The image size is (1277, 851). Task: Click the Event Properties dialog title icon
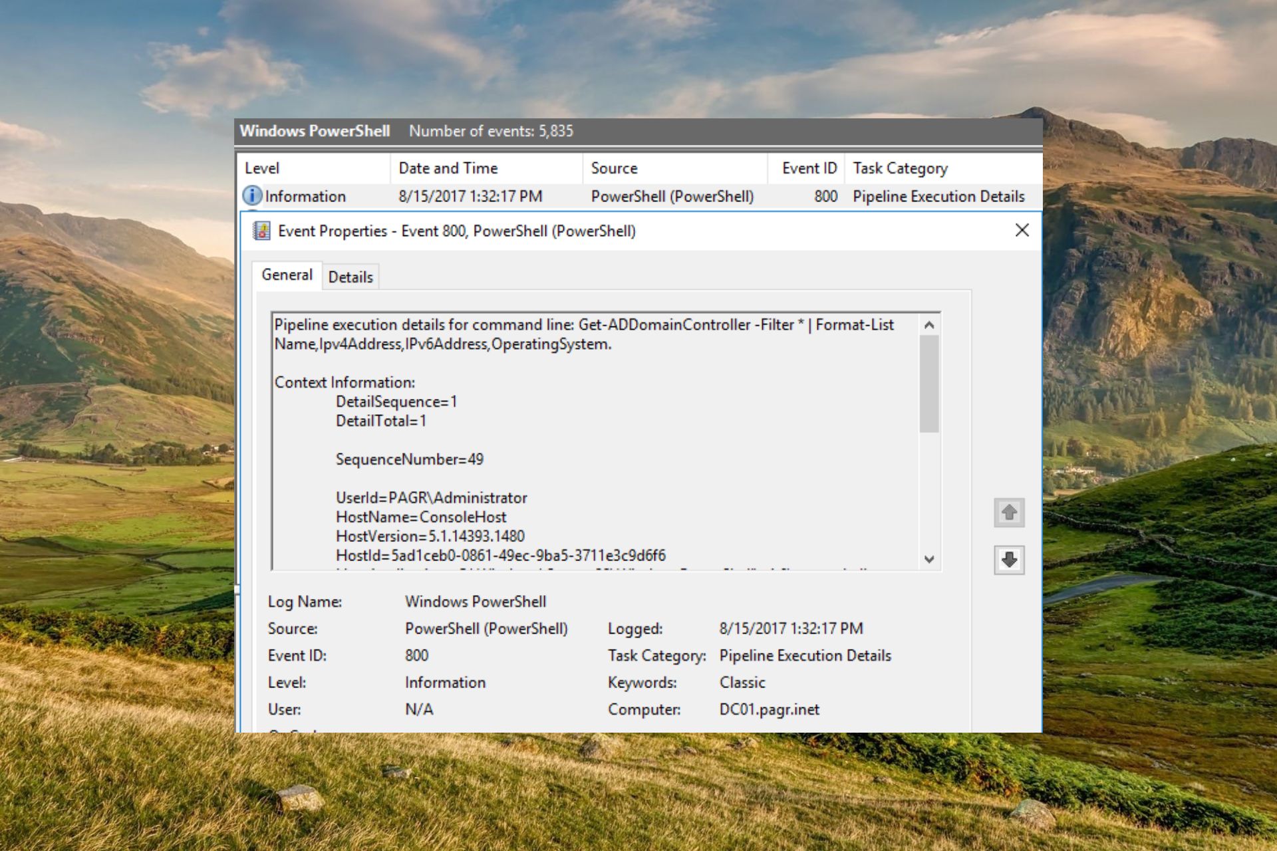coord(262,231)
